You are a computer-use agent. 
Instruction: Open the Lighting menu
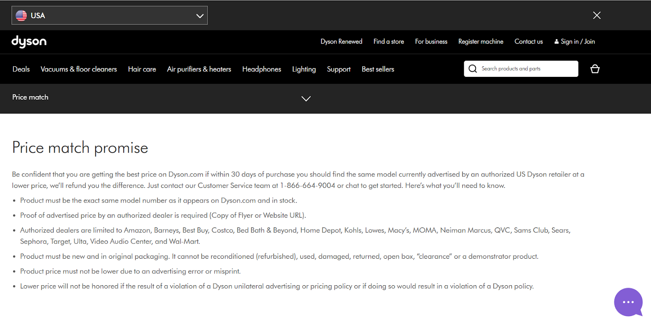point(304,69)
